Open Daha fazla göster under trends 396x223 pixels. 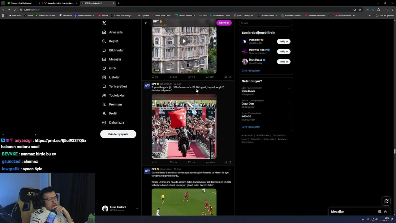pyautogui.click(x=251, y=127)
